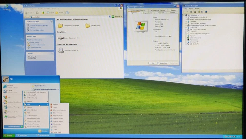Viewport: 246px width, 139px height.
Task: Switch to the Erweitert tab
Action: coord(172,13)
